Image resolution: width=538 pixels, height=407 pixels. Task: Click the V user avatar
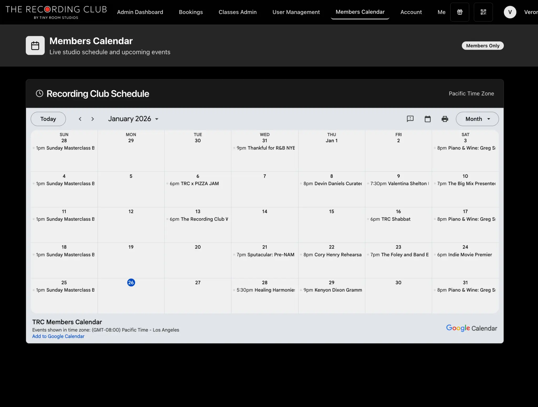click(x=510, y=12)
